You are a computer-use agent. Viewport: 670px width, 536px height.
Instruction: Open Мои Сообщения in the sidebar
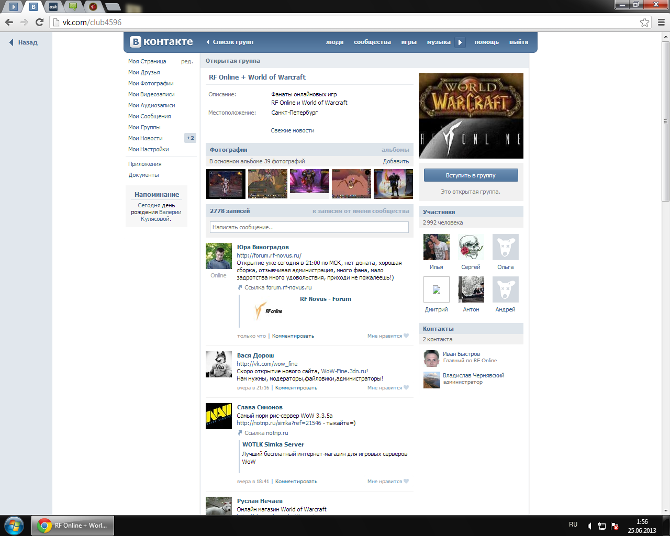pos(150,116)
